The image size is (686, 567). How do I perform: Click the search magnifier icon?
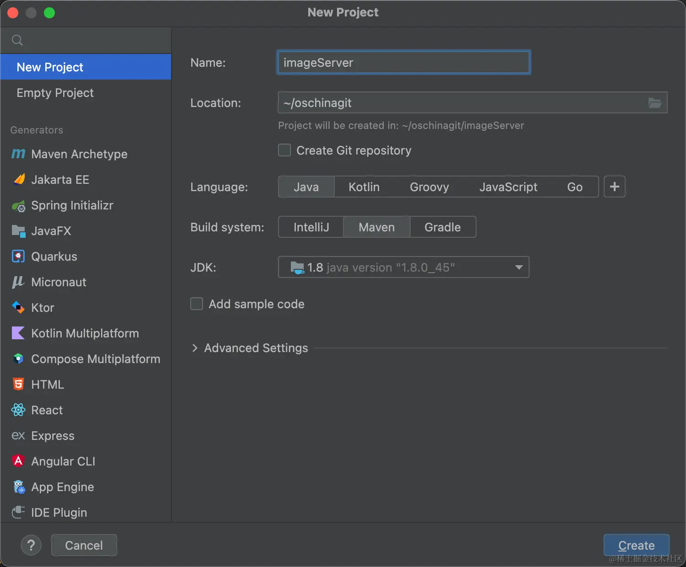coord(17,40)
